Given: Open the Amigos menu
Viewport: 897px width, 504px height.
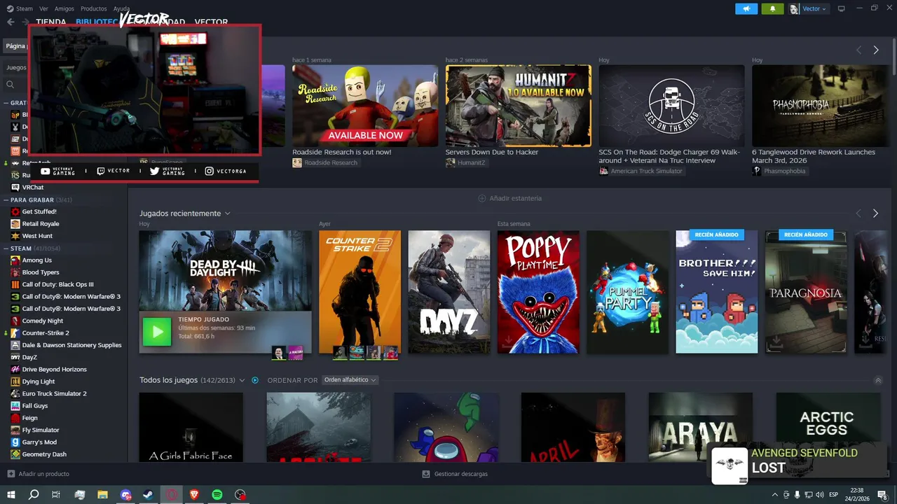Looking at the screenshot, I should (64, 8).
